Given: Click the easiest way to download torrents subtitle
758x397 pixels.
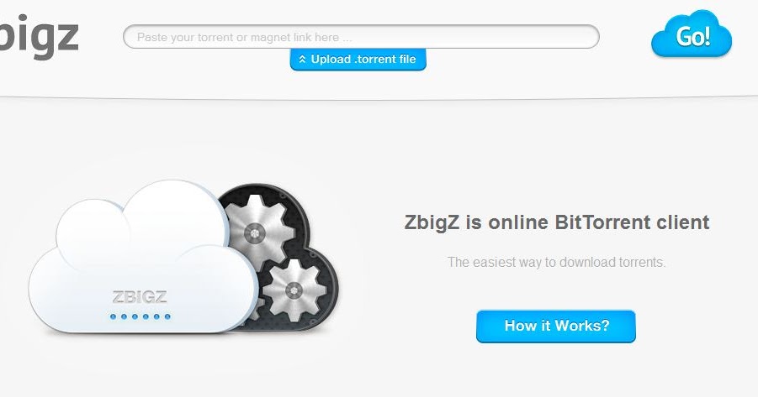Looking at the screenshot, I should click(556, 263).
